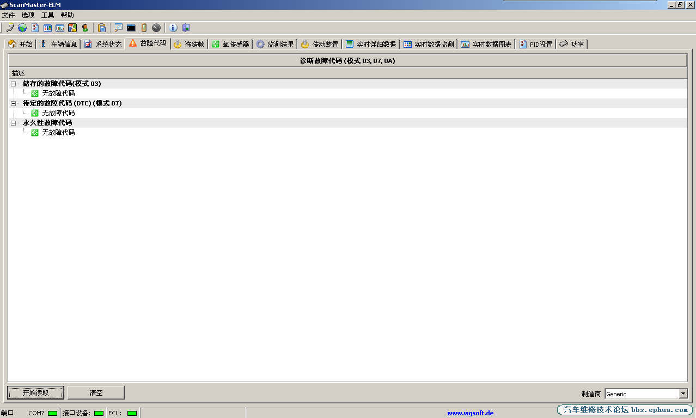Viewport: 696px width, 418px height.
Task: Click the green person toolbar icon
Action: 85,28
